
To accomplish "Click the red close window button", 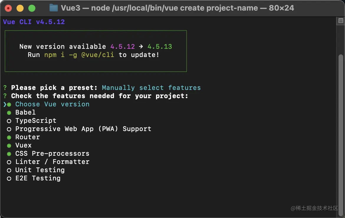I will pos(8,8).
